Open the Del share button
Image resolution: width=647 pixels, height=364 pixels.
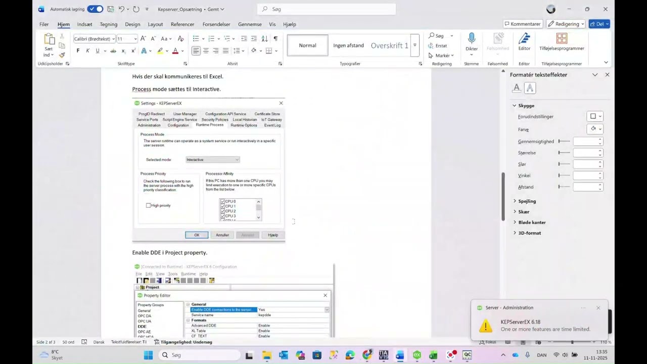(x=599, y=24)
